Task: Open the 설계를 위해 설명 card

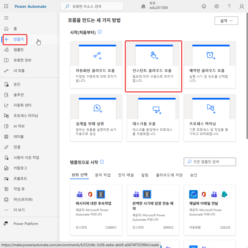Action: [96, 118]
